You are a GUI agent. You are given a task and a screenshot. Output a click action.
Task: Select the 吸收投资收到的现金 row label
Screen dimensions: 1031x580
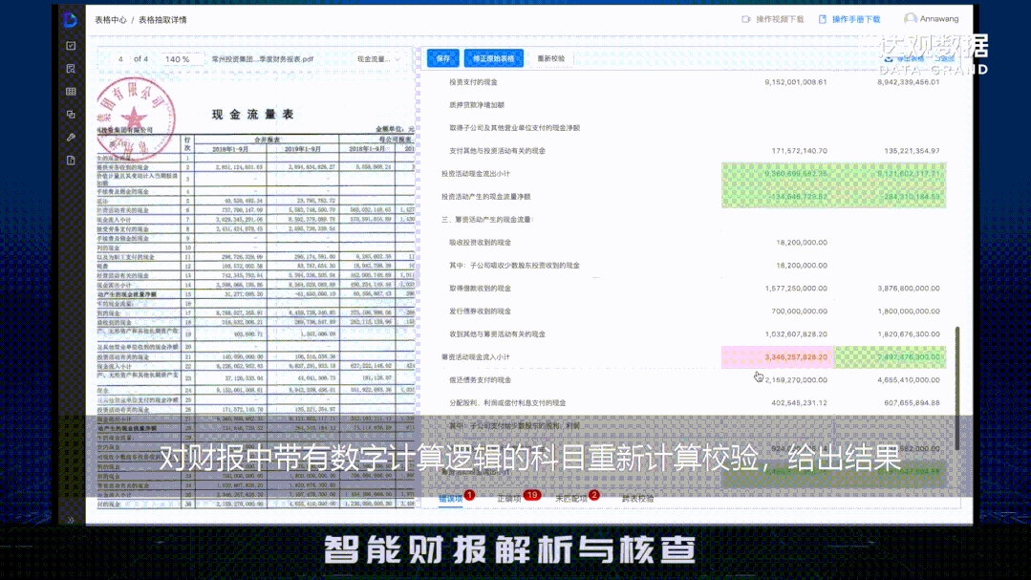[480, 243]
